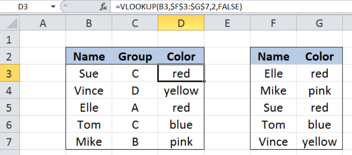Select cell B4 containing Vince
Image resolution: width=352 pixels, height=155 pixels.
[x=89, y=90]
